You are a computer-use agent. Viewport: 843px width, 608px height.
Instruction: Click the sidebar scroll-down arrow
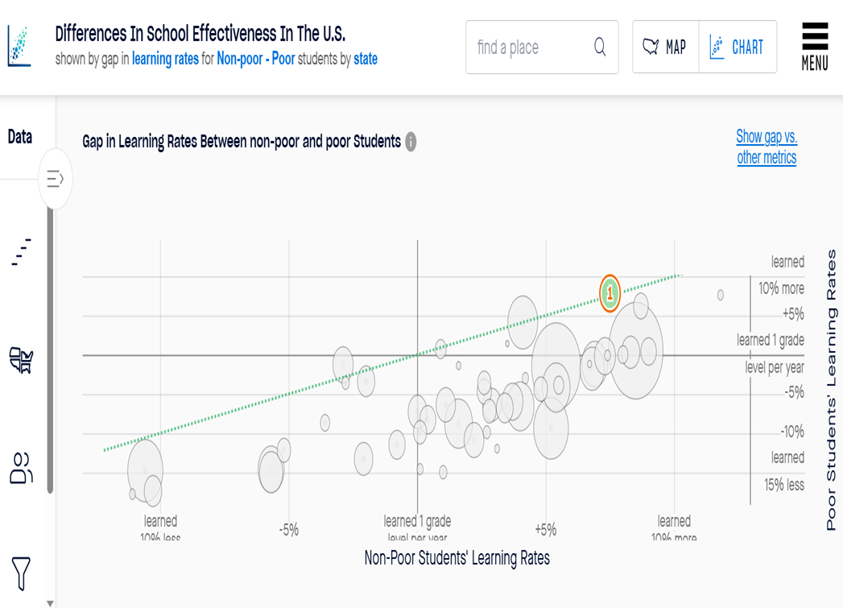point(50,602)
